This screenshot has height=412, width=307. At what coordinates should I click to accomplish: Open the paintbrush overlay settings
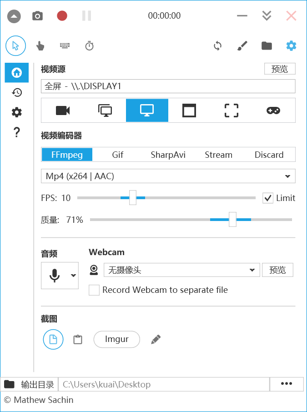[242, 46]
